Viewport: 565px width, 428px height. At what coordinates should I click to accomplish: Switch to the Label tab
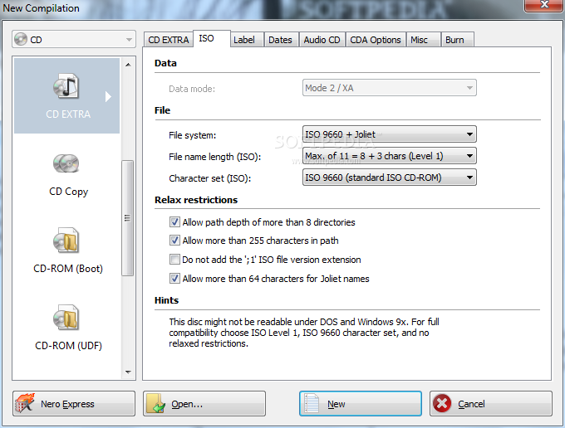(x=247, y=40)
